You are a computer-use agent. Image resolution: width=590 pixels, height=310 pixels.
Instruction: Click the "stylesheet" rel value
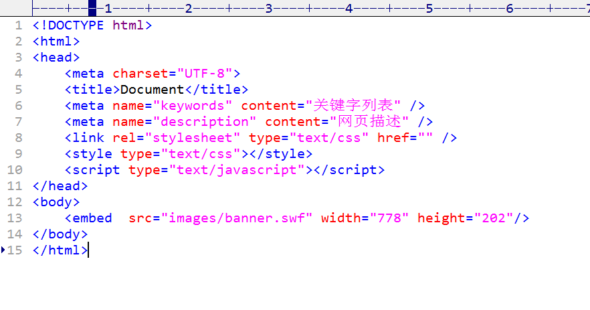pyautogui.click(x=192, y=138)
